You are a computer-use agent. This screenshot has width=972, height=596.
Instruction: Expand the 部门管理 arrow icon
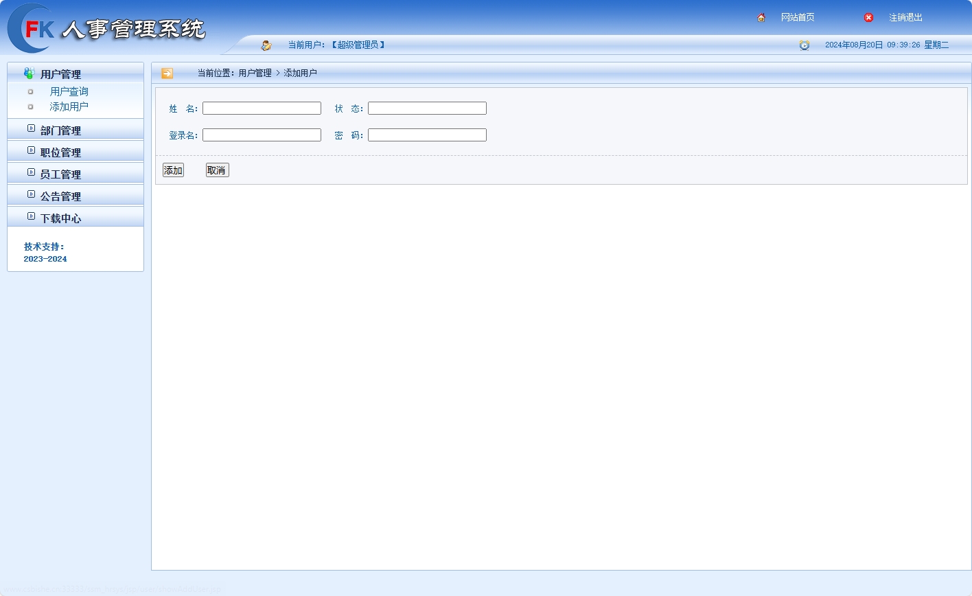(31, 128)
